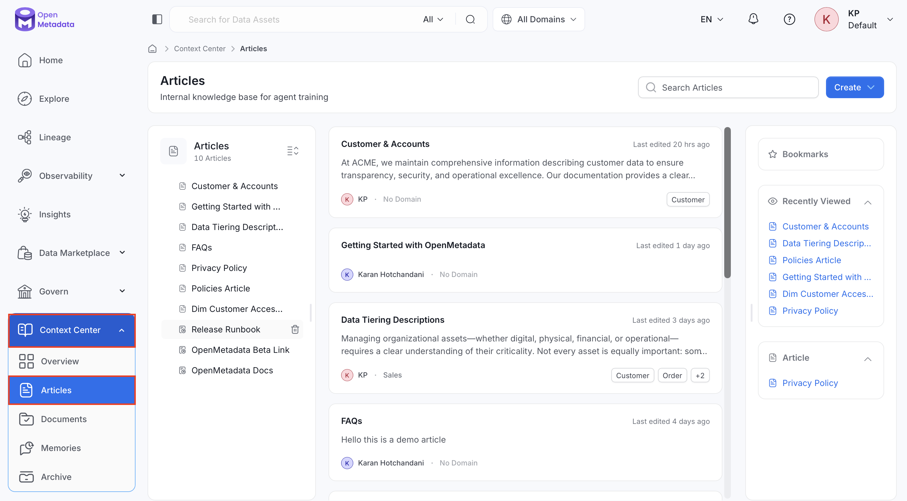Click the OpenMetadata logo

[44, 19]
